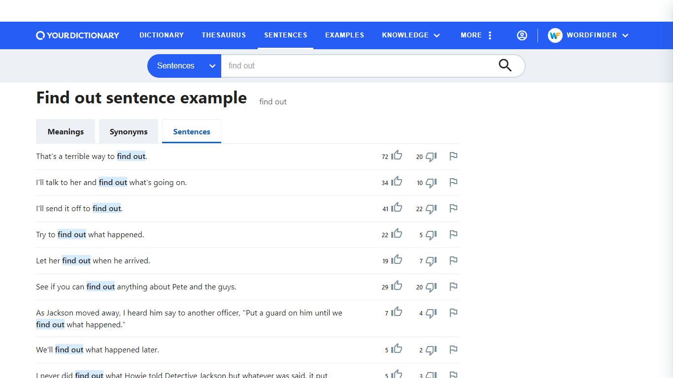Switch to the Synonyms tab

[x=129, y=131]
